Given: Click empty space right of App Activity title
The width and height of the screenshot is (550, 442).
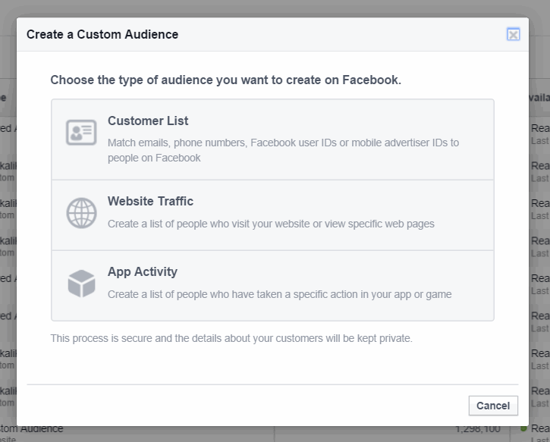Looking at the screenshot, I should coord(341,271).
